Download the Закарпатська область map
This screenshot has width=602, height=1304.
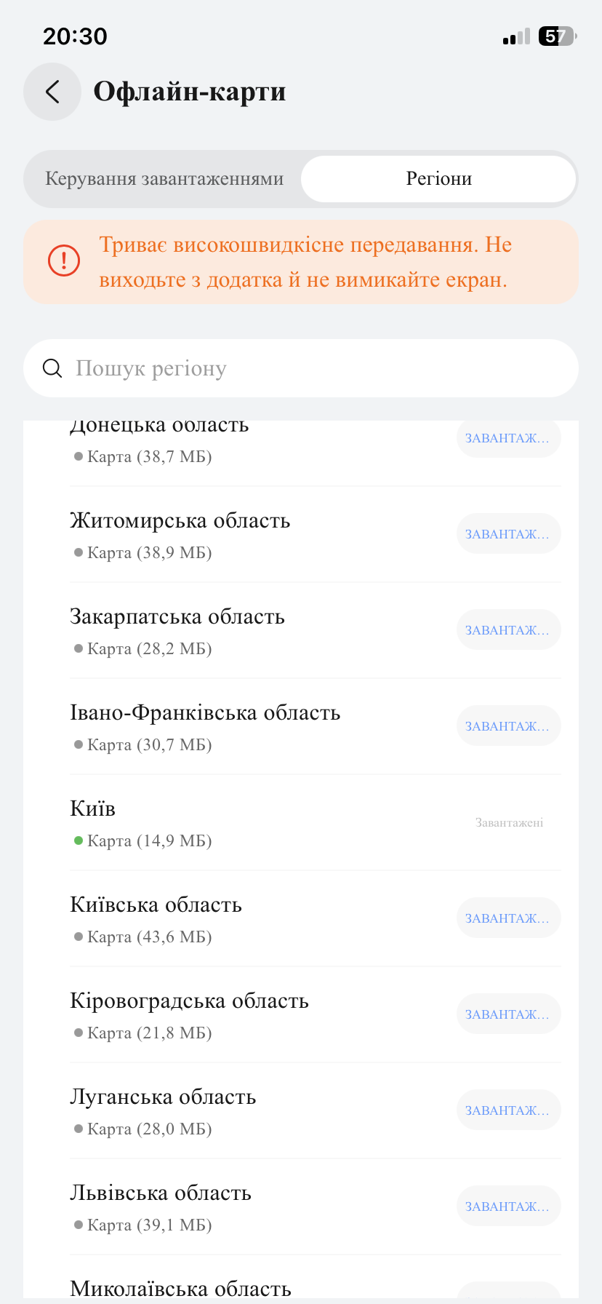pos(508,630)
